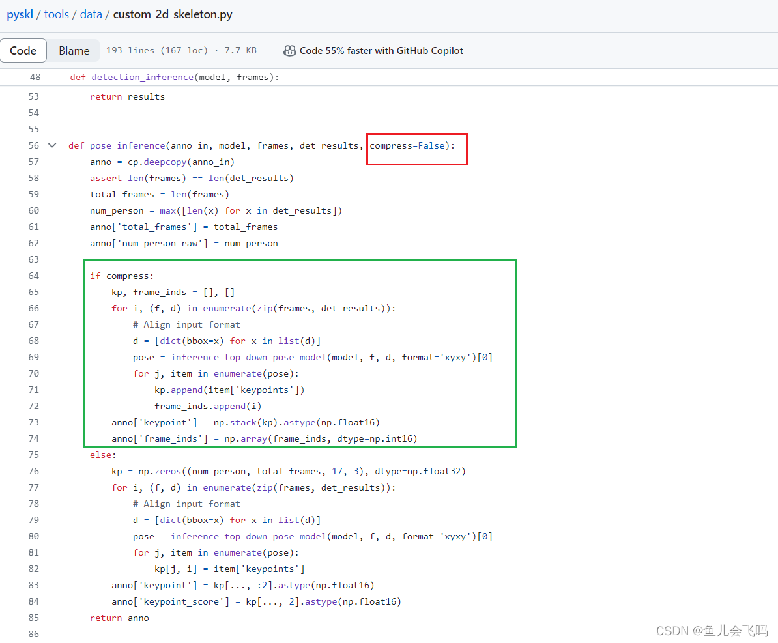Select line number 48 next to detection_inference
Viewport: 778px width, 643px height.
click(35, 77)
